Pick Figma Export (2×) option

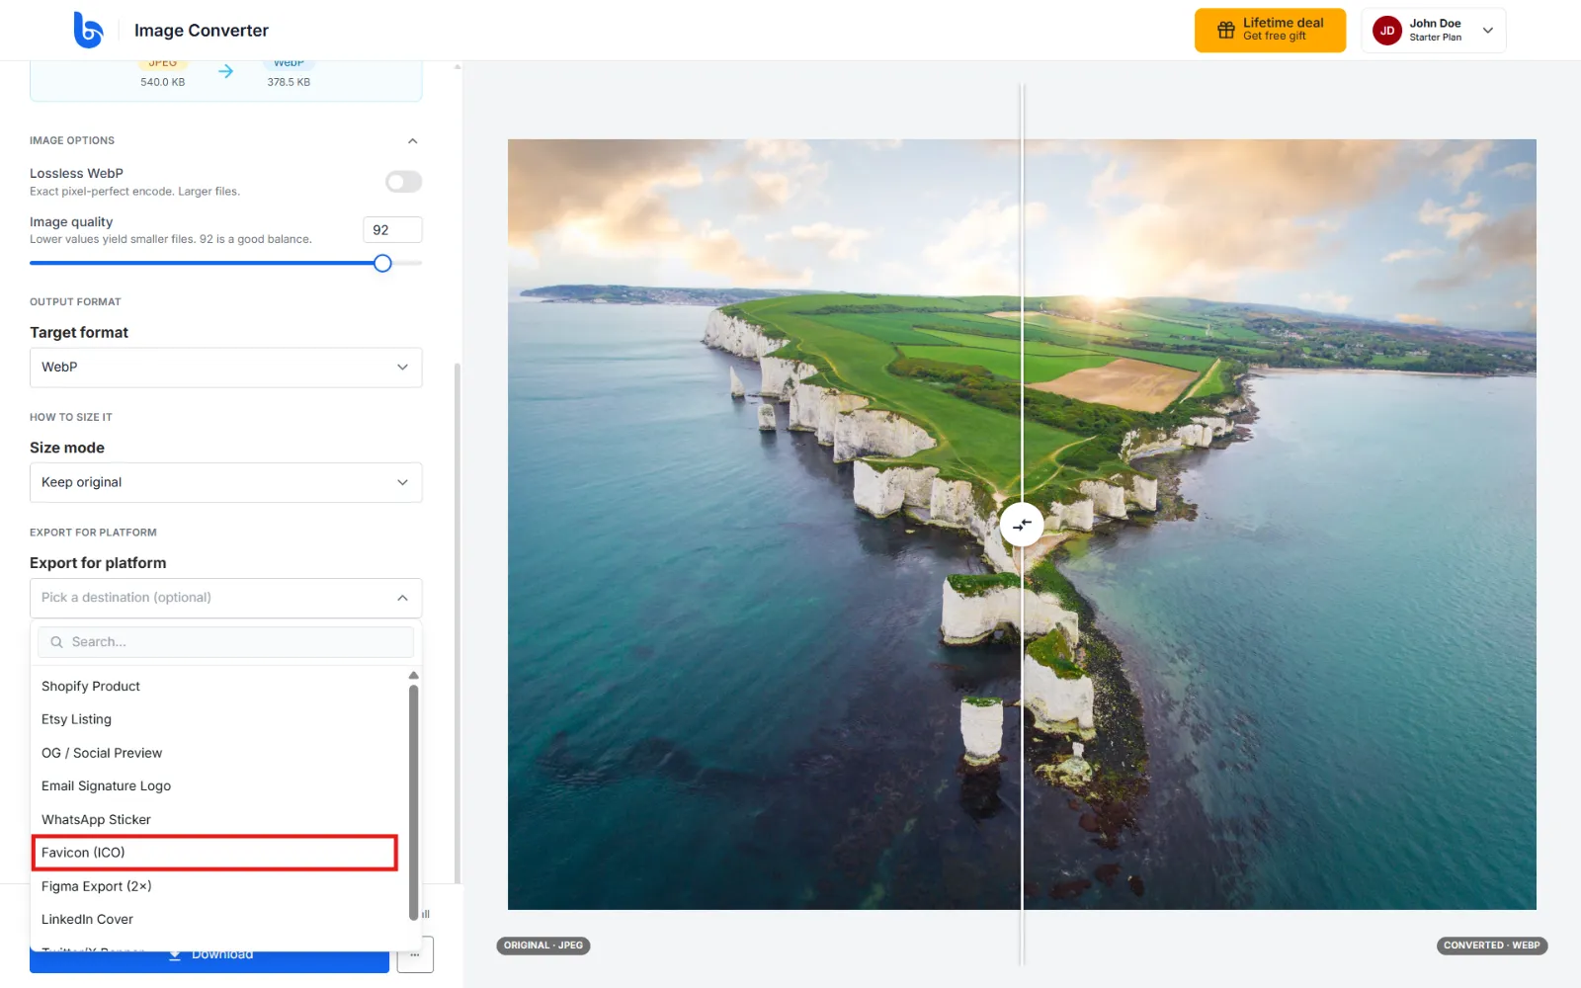point(219,886)
